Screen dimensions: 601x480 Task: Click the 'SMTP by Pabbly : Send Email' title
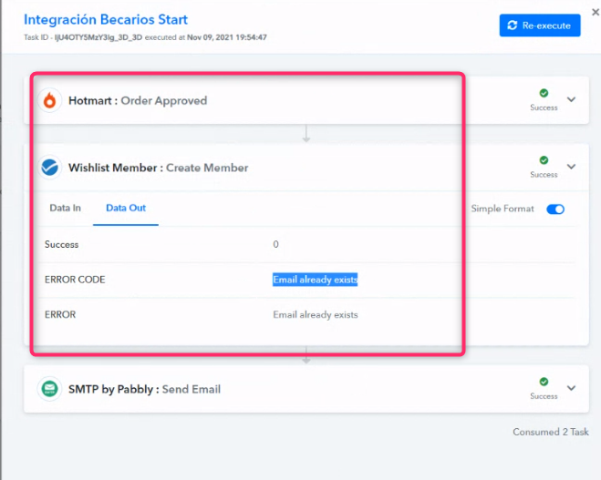click(144, 389)
